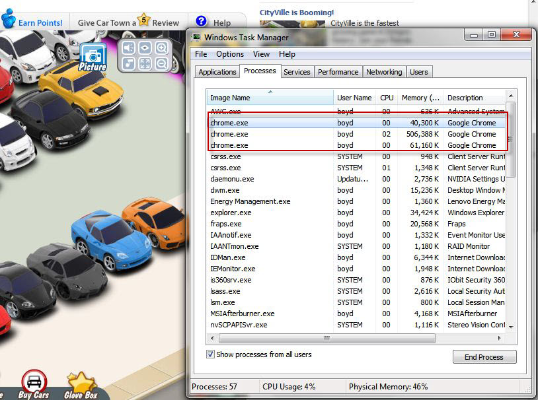The width and height of the screenshot is (538, 400).
Task: Select the nvSCPAPISvr.exe process row
Action: 356,325
